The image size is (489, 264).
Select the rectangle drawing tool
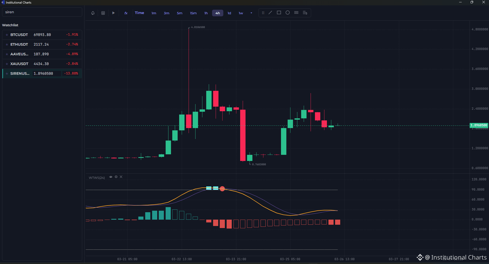pyautogui.click(x=279, y=12)
